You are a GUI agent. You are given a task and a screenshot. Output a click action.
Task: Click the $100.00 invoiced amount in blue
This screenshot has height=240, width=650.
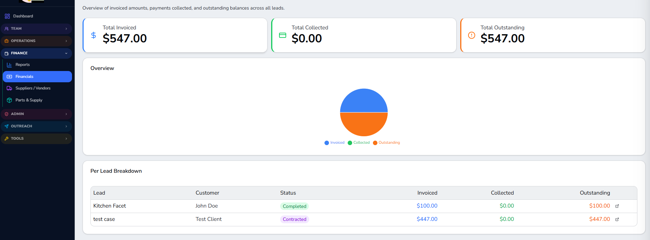click(x=427, y=206)
